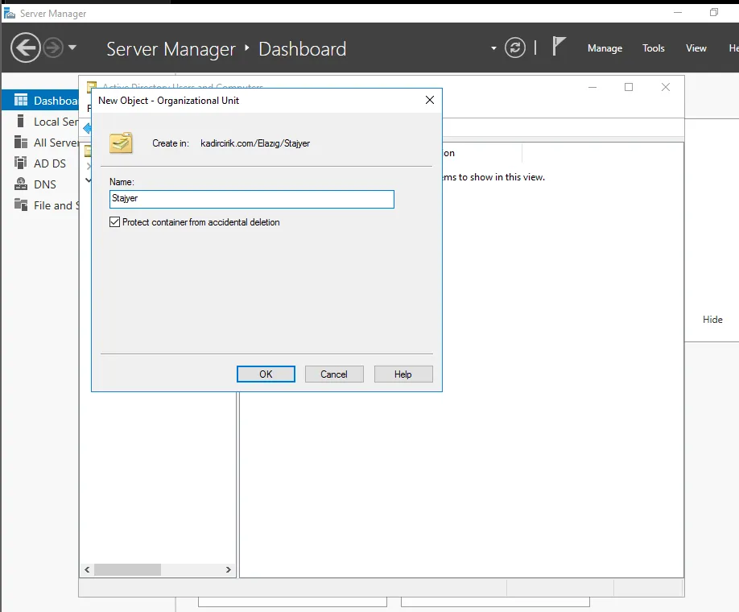739x612 pixels.
Task: Minimize the Active Directory Users and Computers window
Action: coord(592,87)
